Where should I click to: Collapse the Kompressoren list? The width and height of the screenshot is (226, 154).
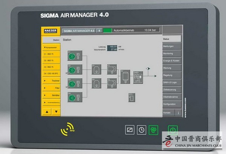[51, 48]
